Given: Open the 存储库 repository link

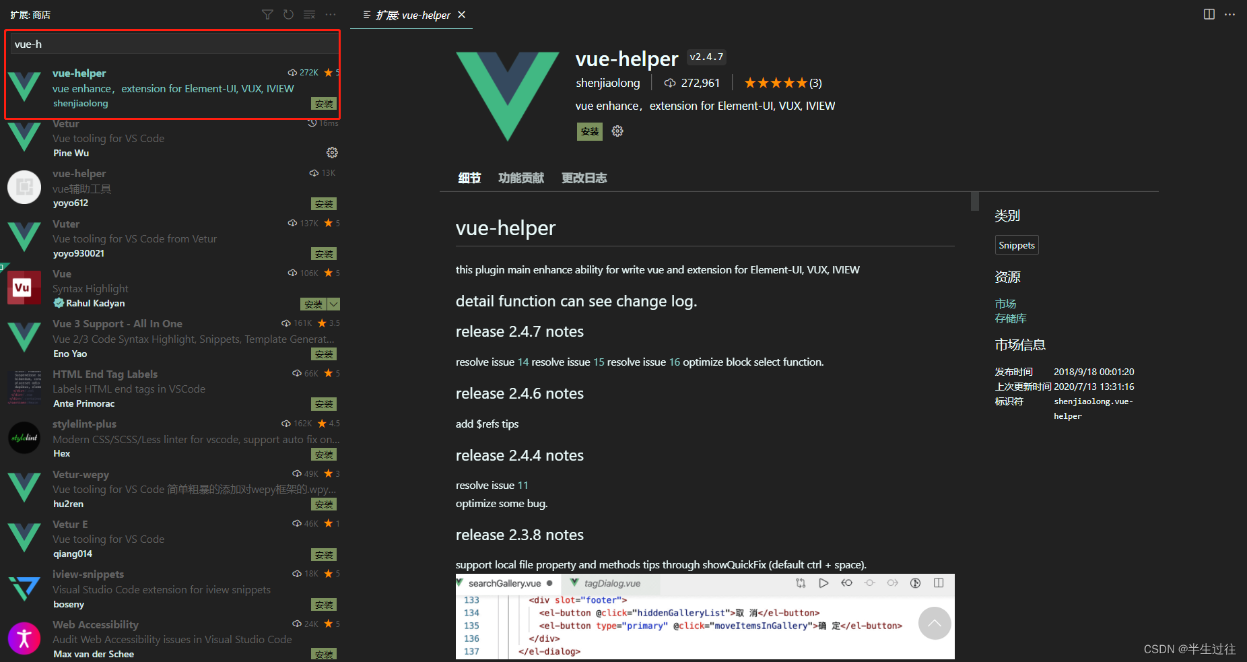Looking at the screenshot, I should coord(1011,319).
